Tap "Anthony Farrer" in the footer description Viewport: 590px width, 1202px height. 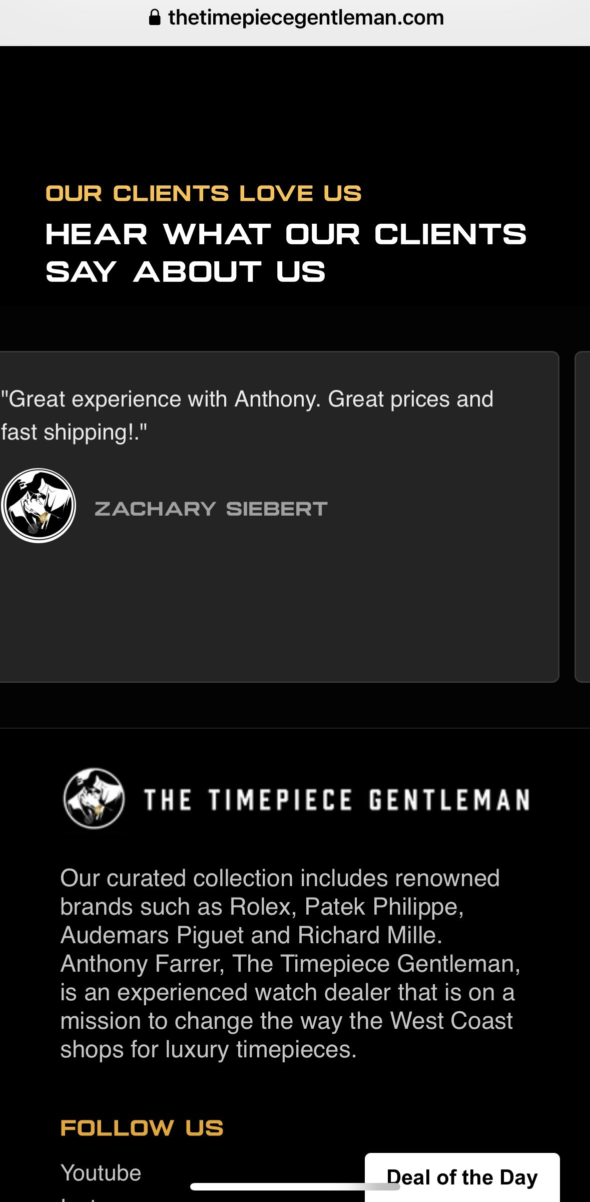click(142, 964)
